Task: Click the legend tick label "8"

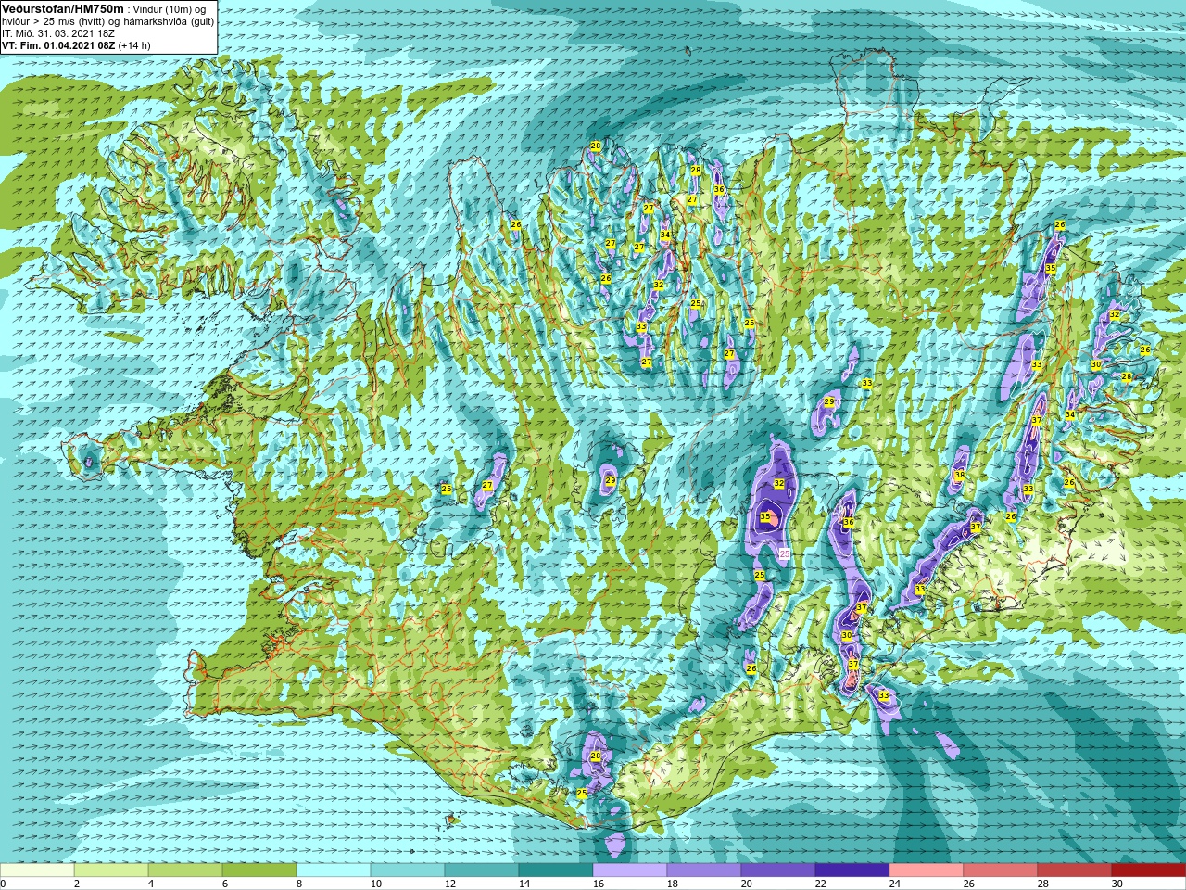Action: [299, 884]
